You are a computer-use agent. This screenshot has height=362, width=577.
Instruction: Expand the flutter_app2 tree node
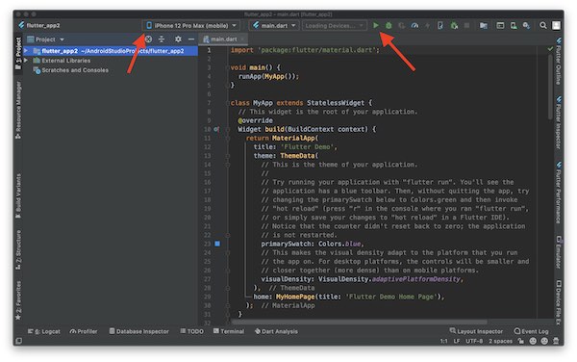coord(26,51)
